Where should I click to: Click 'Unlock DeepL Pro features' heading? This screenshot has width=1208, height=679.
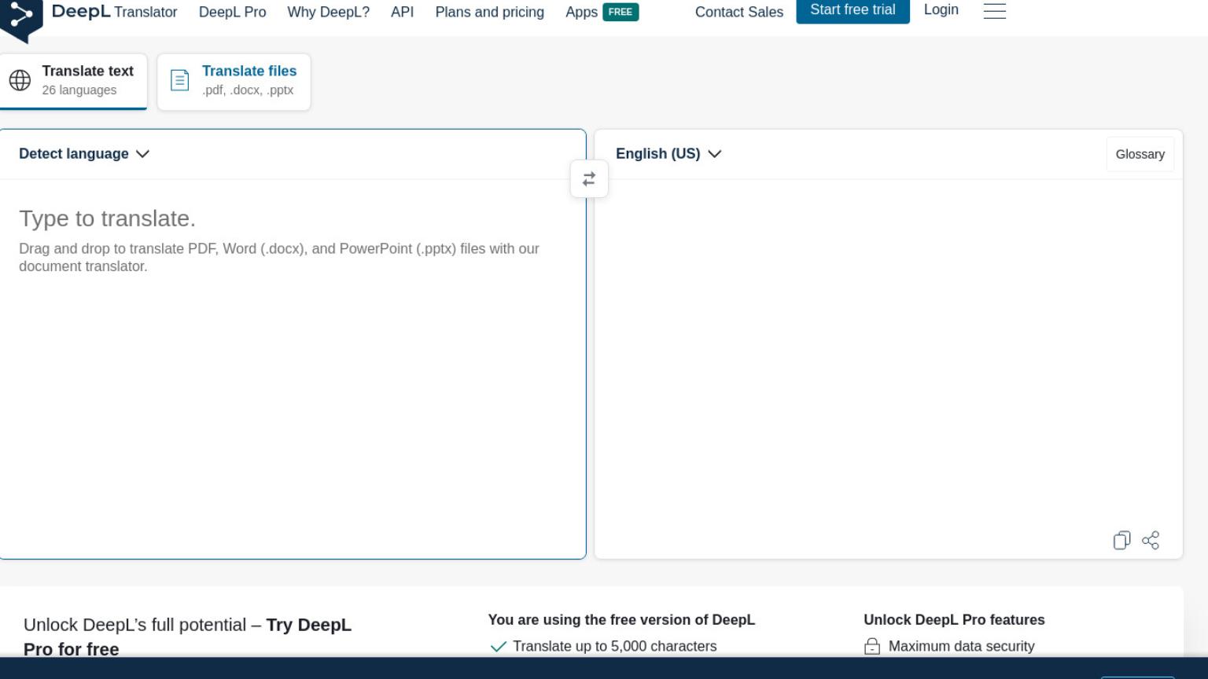click(x=954, y=619)
